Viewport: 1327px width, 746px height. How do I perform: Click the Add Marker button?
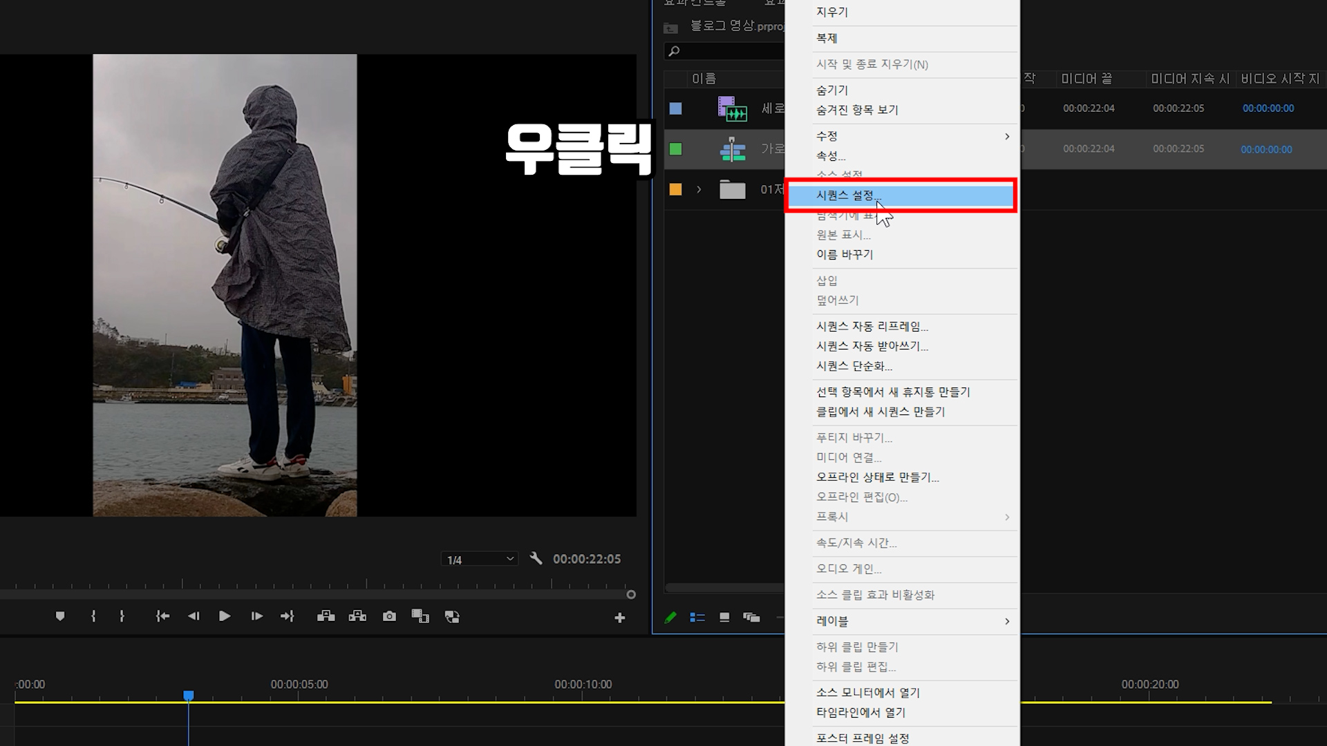(x=60, y=616)
